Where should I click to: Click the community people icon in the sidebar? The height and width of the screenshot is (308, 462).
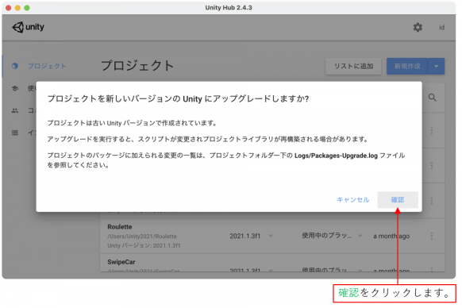(15, 110)
